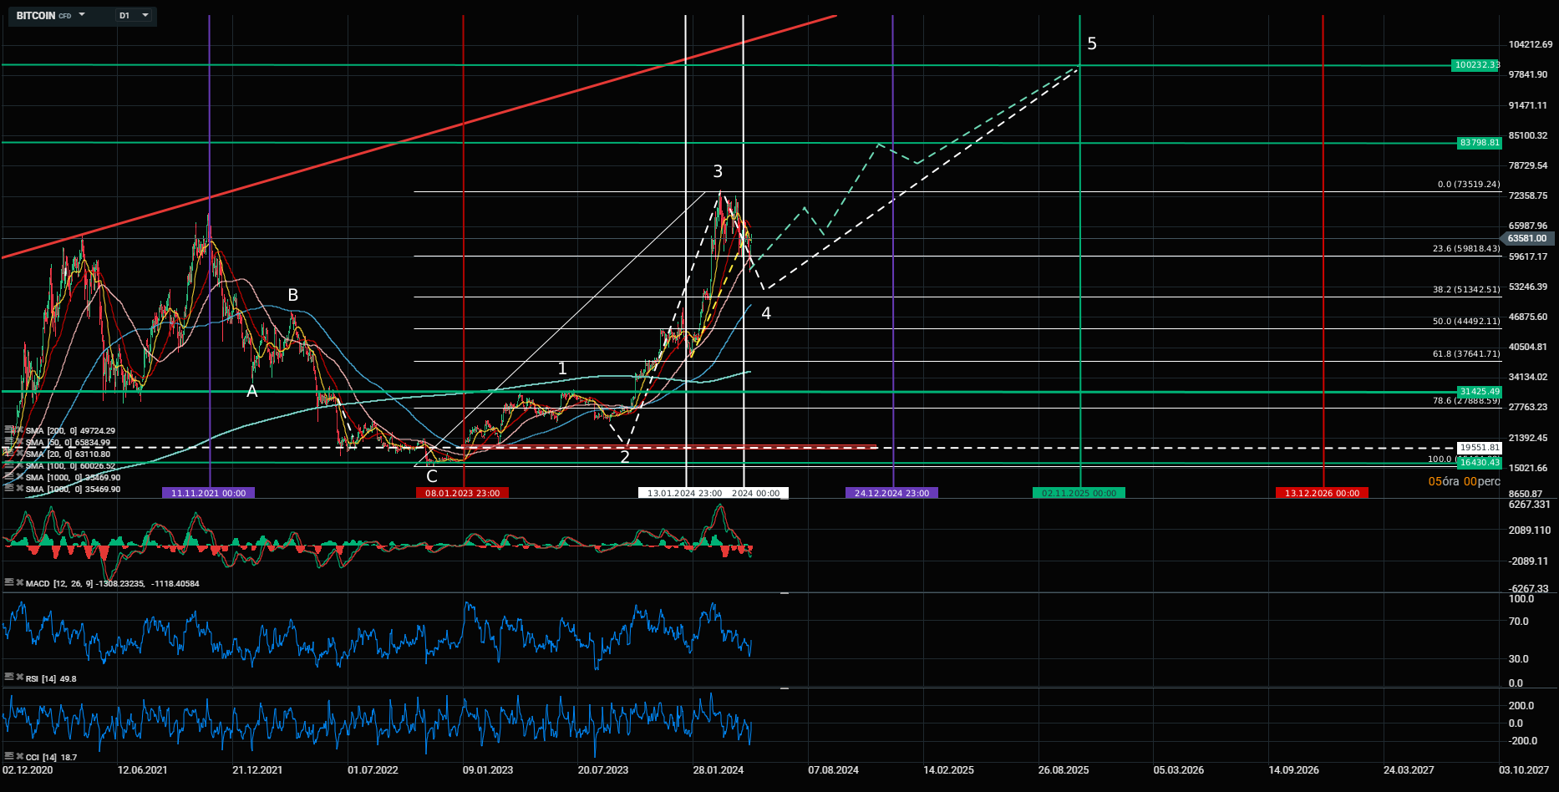Select the 08.01.2023 red date marker
This screenshot has height=792, width=1559.
point(462,493)
